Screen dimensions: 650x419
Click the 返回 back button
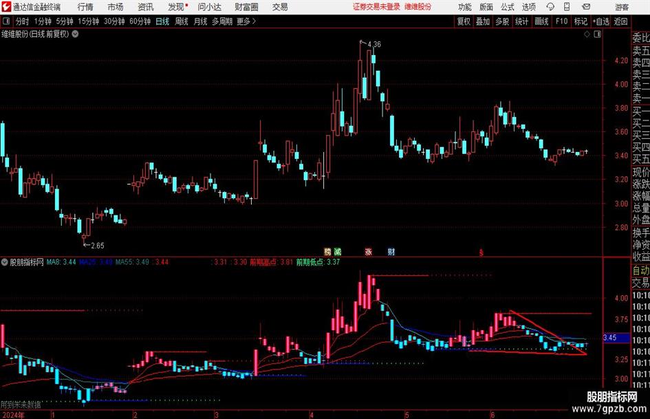pos(620,21)
